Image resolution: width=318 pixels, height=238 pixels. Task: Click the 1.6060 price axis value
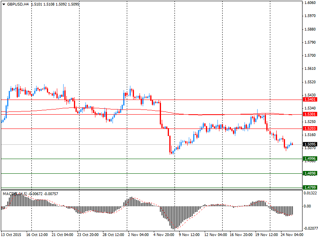(x=310, y=3)
